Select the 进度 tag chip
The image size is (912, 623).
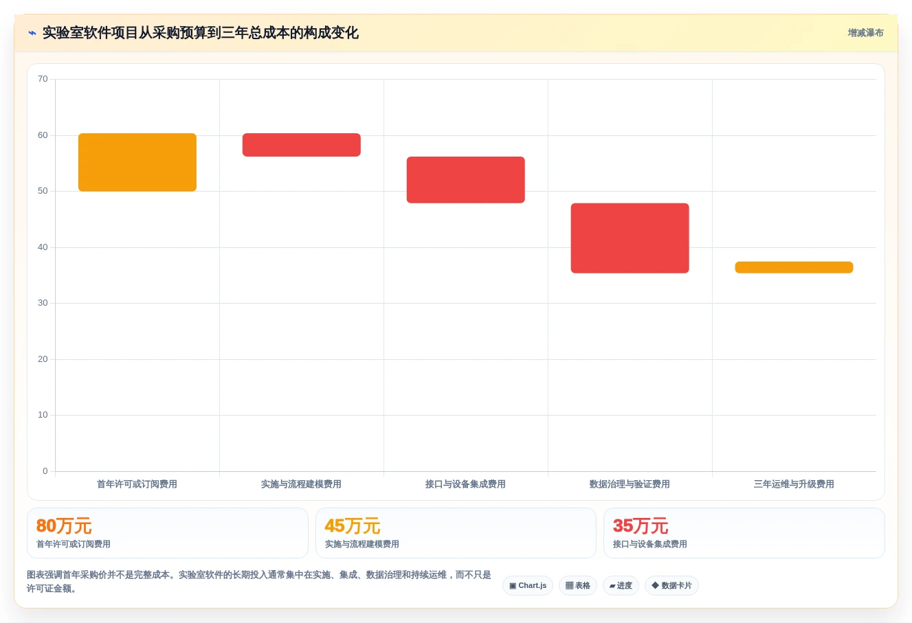click(621, 586)
